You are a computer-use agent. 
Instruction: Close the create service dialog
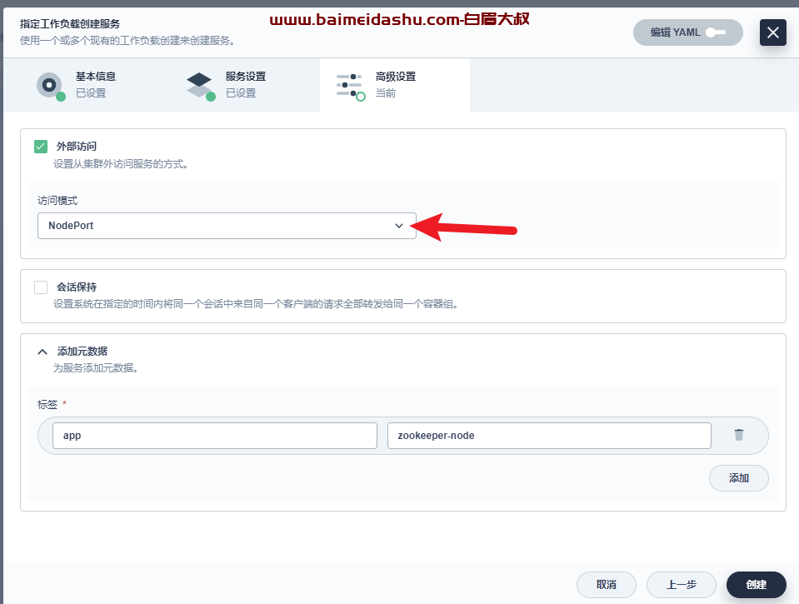[772, 32]
